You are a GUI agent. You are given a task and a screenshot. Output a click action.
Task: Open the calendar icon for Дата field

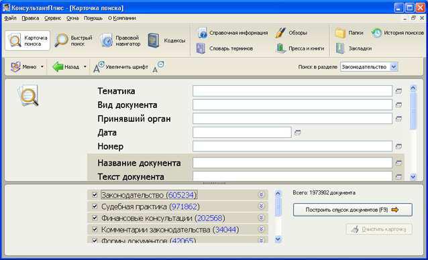[x=298, y=133]
